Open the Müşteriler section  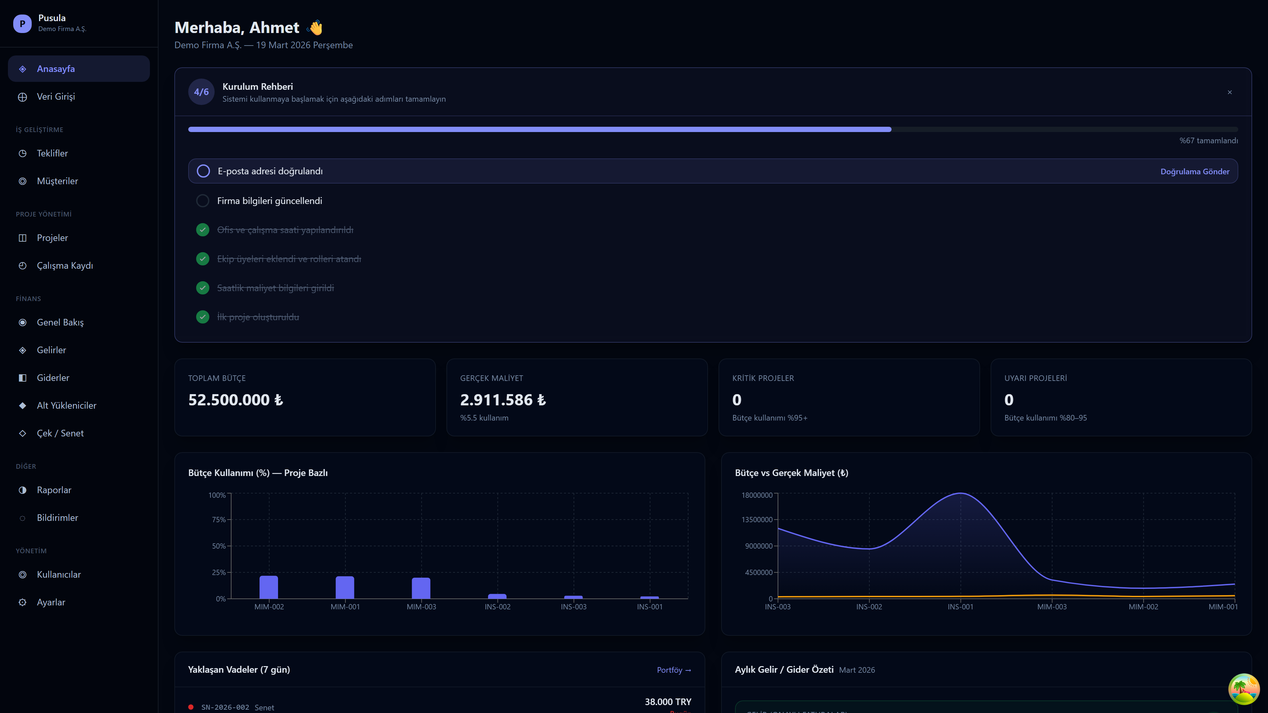(x=57, y=181)
